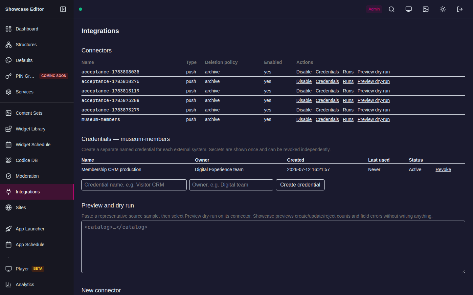Click the logout icon in header

click(460, 9)
